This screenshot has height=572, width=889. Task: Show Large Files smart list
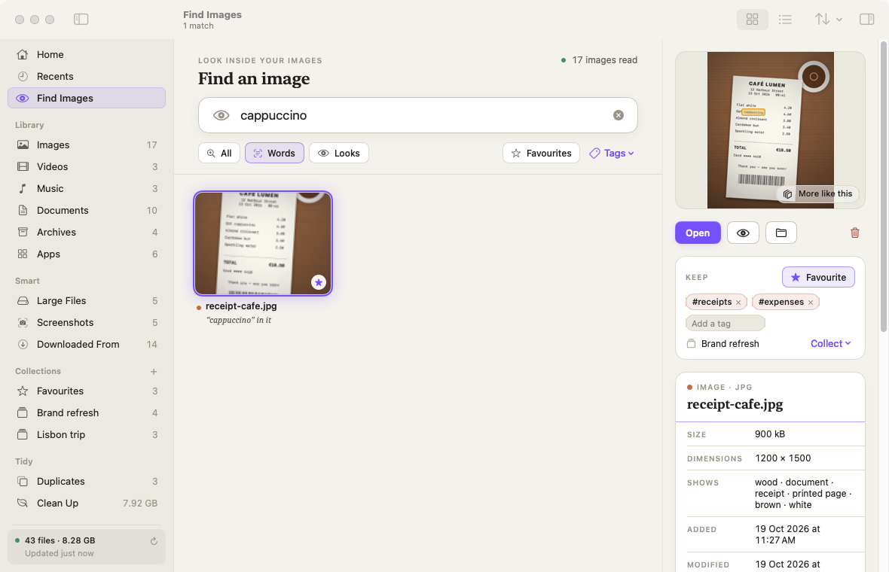87,301
